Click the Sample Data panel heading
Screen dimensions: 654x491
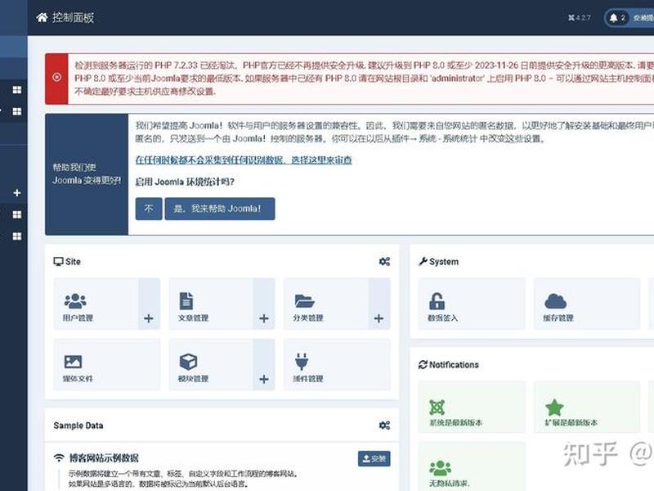pyautogui.click(x=78, y=426)
